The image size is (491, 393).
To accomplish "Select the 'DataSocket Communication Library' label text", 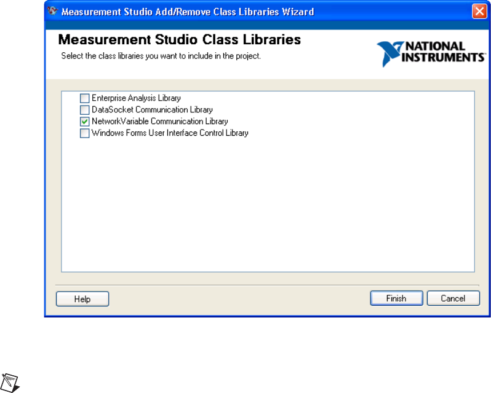I will click(152, 110).
